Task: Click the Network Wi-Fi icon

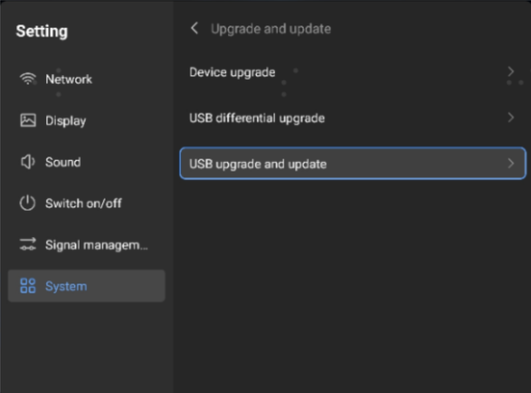Action: pos(28,79)
